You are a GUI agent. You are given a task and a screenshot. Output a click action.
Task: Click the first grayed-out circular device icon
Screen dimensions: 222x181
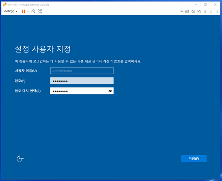point(205,11)
